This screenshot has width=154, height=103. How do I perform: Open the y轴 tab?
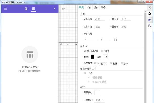[x=95, y=7]
